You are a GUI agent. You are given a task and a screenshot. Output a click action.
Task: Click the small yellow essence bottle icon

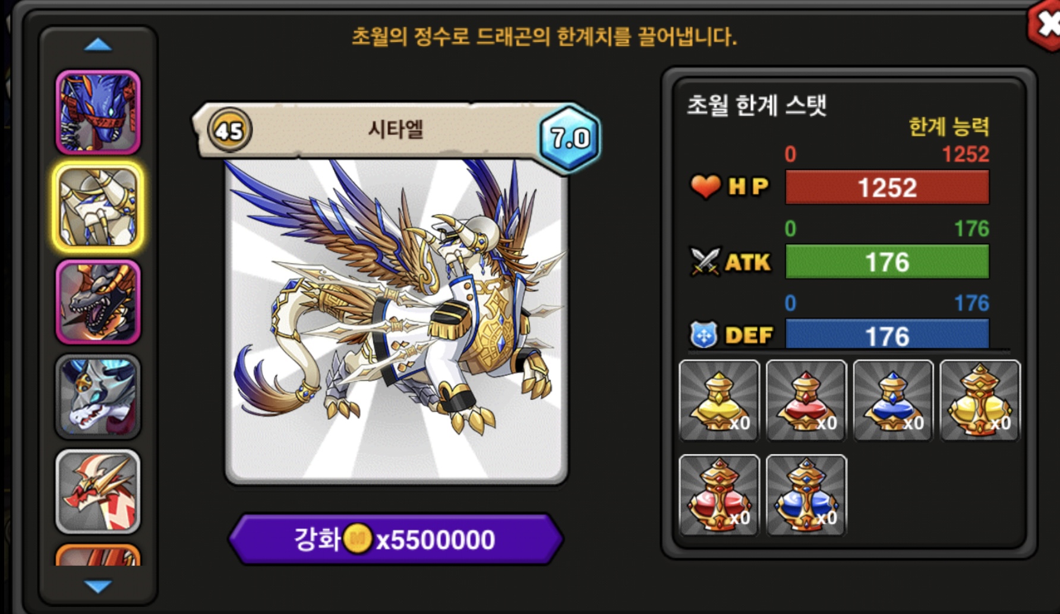[719, 401]
